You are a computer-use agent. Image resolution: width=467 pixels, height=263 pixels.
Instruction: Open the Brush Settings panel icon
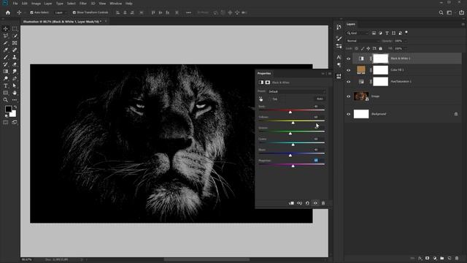(x=339, y=38)
